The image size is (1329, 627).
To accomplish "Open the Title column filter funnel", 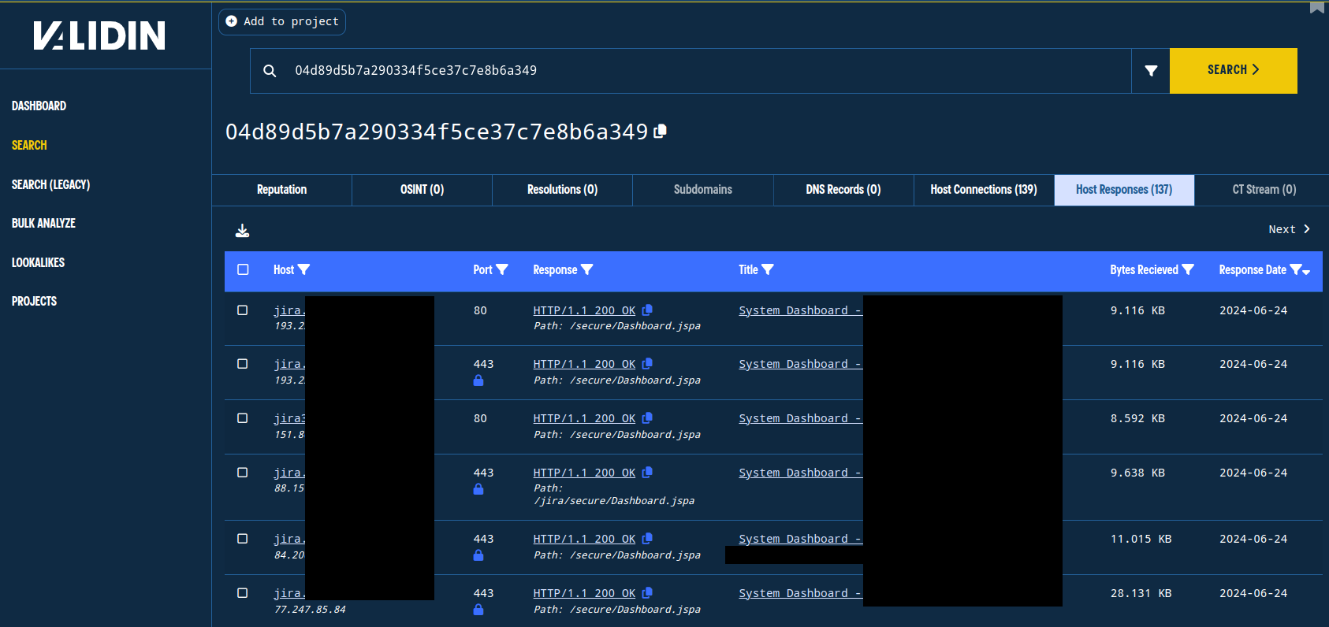I will 768,269.
